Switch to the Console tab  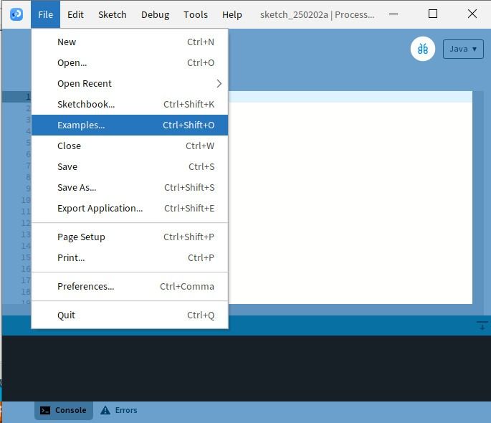coord(64,410)
